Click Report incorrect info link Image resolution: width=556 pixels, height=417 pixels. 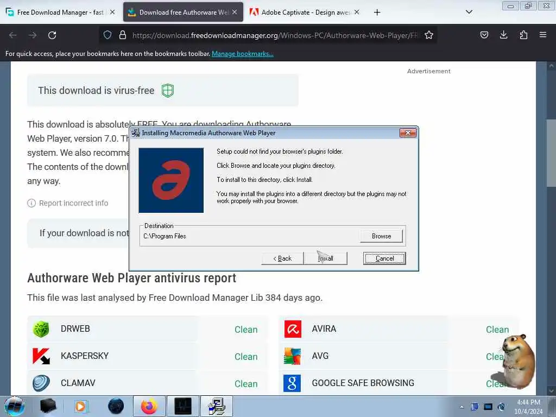coord(73,203)
